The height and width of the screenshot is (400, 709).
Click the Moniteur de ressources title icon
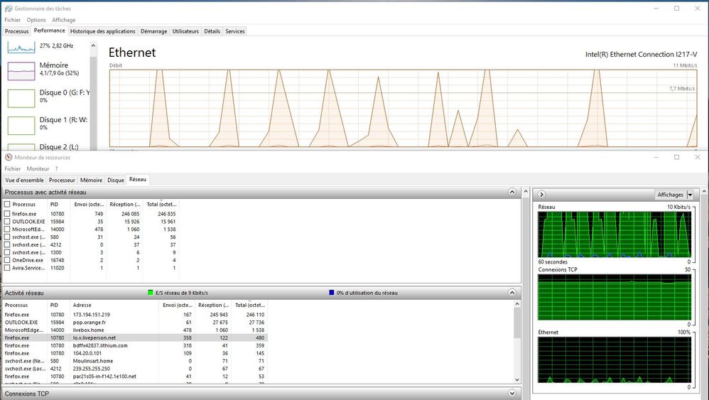(8, 157)
